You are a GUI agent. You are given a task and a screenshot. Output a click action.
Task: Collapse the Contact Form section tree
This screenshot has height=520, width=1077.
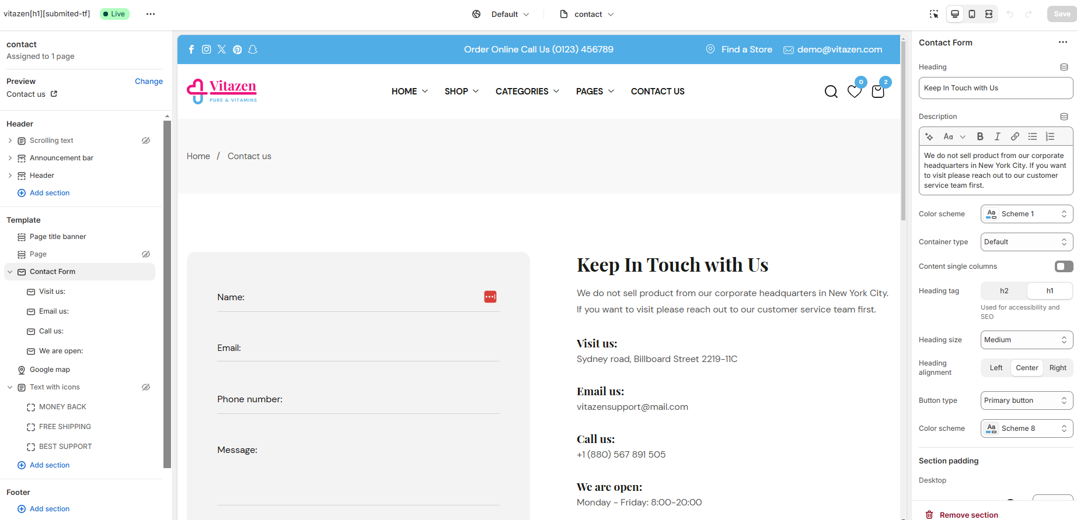click(x=10, y=272)
